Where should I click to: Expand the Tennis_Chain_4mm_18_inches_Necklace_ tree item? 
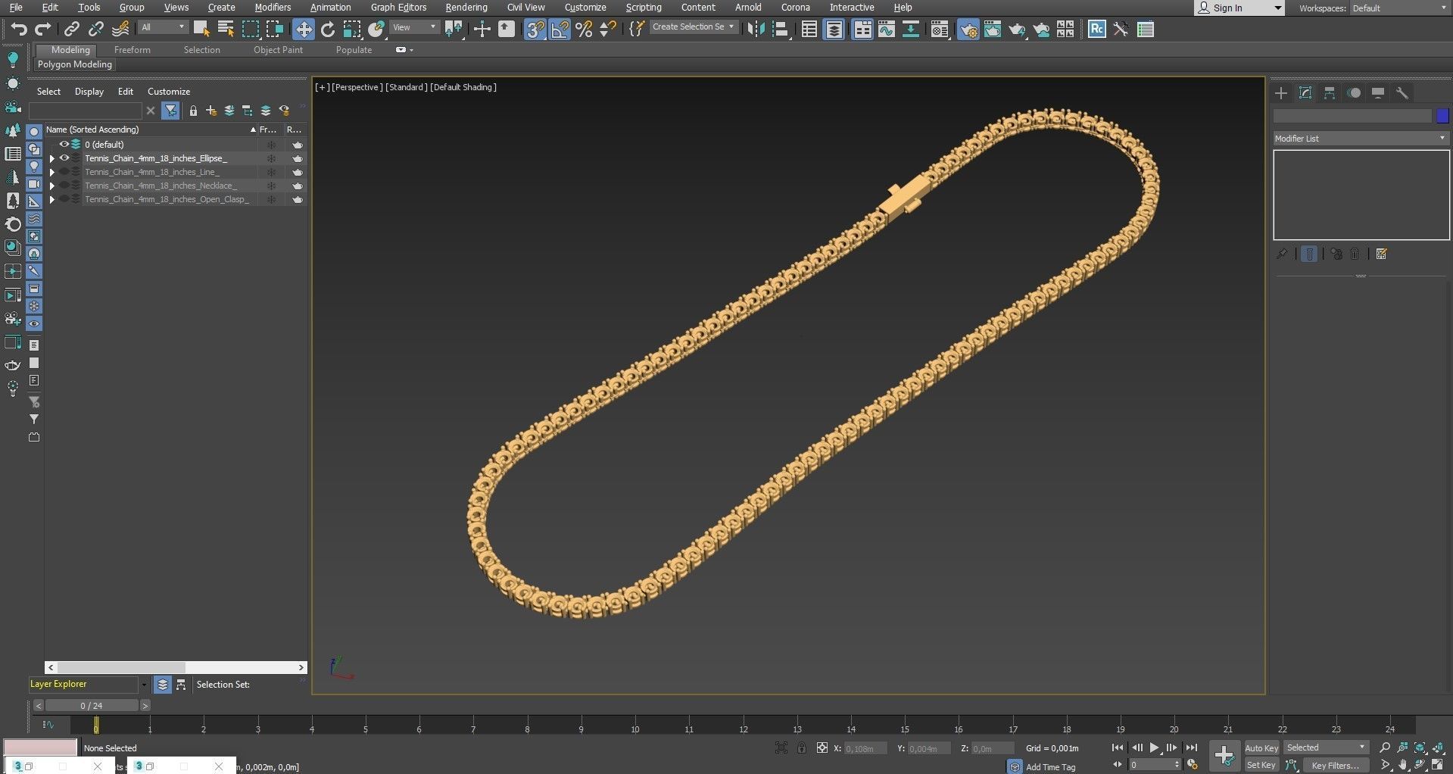pyautogui.click(x=51, y=186)
